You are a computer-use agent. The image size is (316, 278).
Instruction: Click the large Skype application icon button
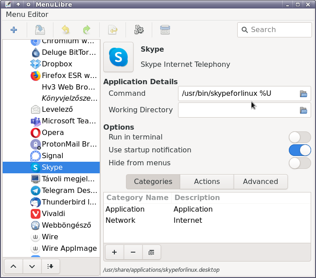tap(118, 57)
